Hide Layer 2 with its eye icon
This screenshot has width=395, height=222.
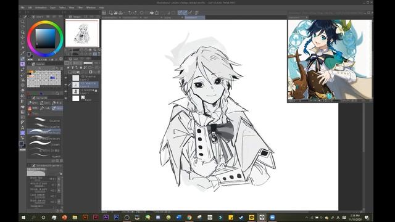pos(66,78)
